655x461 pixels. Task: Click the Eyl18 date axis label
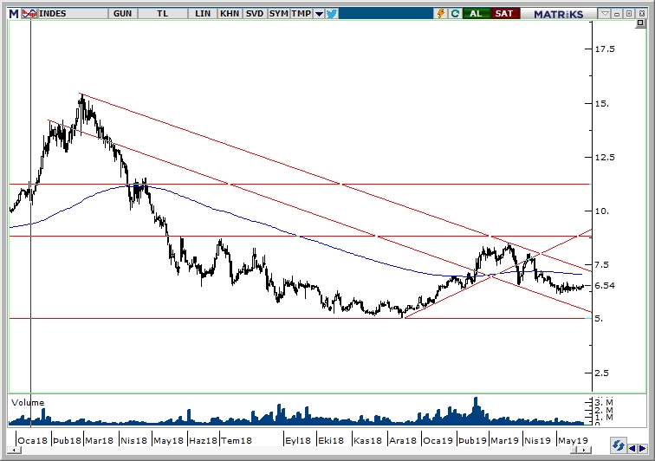point(297,440)
